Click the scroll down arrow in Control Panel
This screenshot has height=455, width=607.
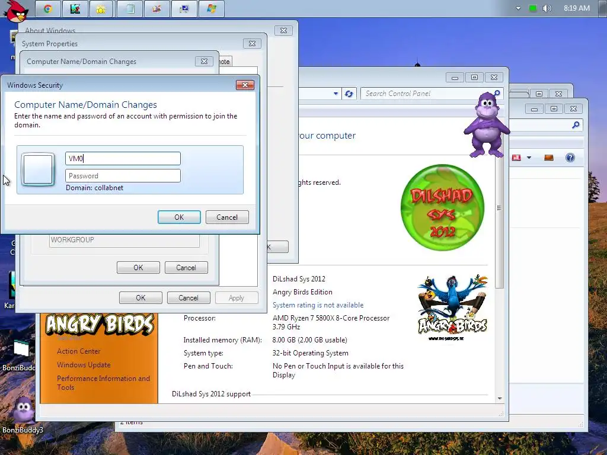click(x=499, y=398)
